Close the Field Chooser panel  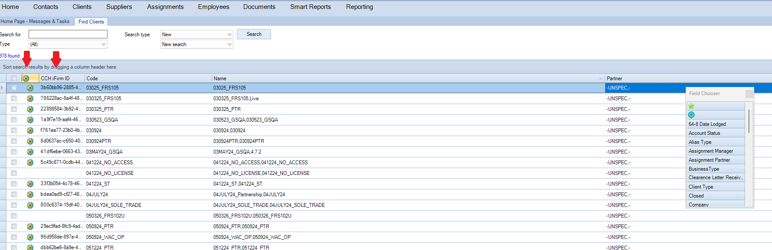[749, 94]
